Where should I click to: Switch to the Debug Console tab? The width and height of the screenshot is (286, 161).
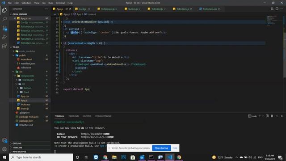coord(103,116)
